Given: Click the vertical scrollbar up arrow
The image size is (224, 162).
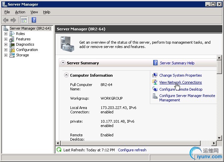Looking at the screenshot, I should 219,58.
